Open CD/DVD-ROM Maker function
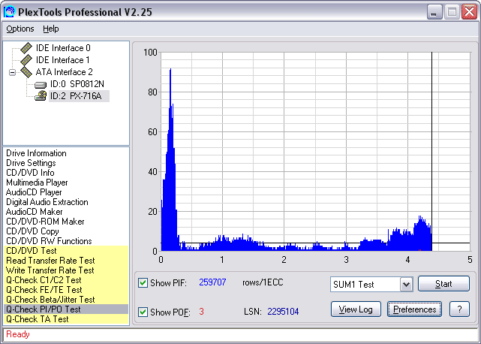 (45, 222)
